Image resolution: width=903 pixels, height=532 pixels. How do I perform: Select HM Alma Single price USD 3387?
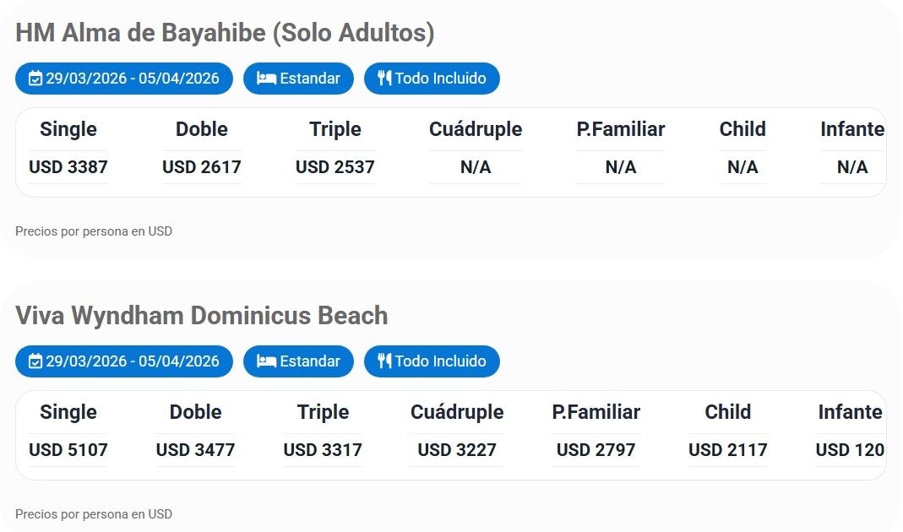pyautogui.click(x=68, y=167)
